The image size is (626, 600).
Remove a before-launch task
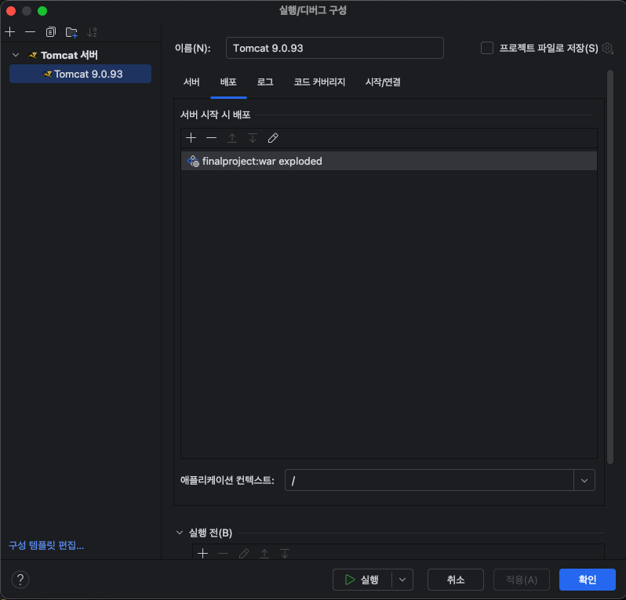223,553
